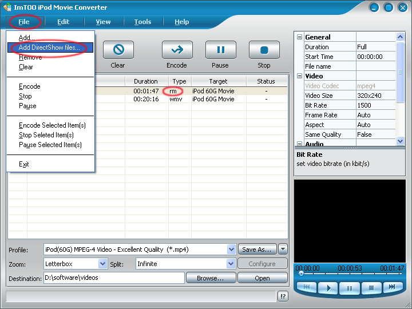
Task: Click the Browse... button
Action: [x=211, y=278]
